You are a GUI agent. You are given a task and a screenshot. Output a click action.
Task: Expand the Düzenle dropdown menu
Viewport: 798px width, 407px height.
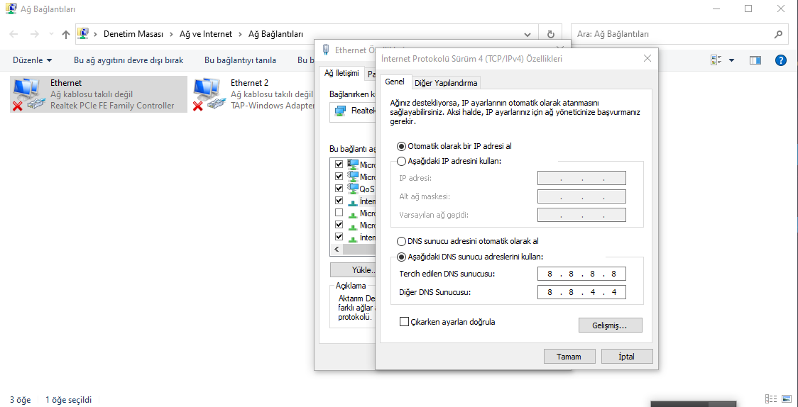(x=33, y=60)
